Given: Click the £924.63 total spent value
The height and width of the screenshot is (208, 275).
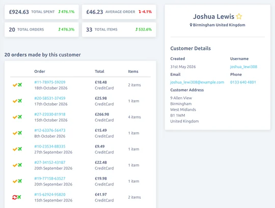Looking at the screenshot, I should [19, 12].
